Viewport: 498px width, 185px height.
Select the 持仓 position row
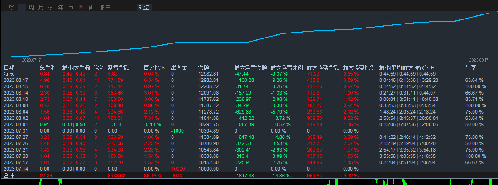point(9,74)
